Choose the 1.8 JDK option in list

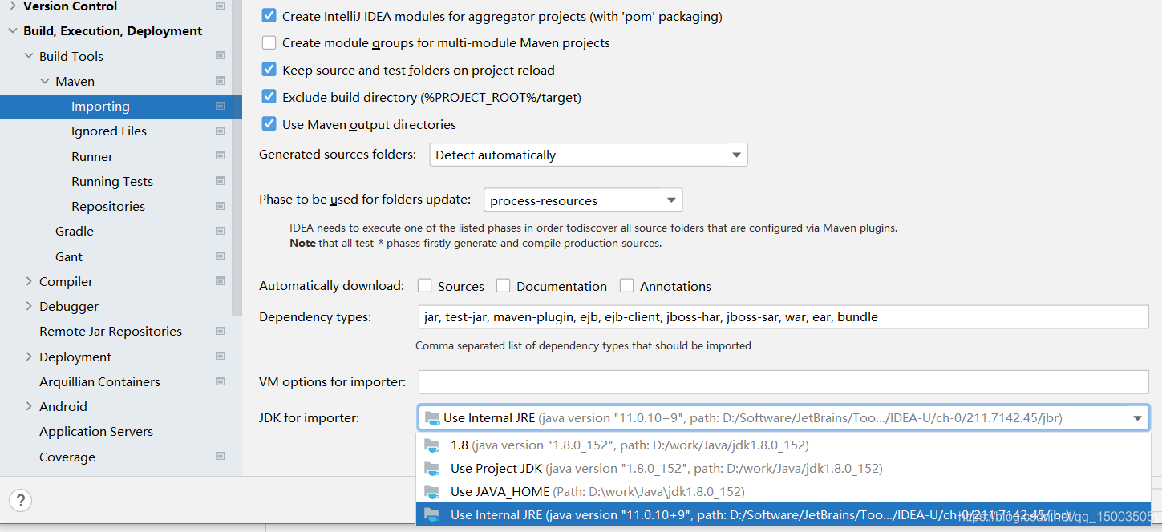pos(783,445)
